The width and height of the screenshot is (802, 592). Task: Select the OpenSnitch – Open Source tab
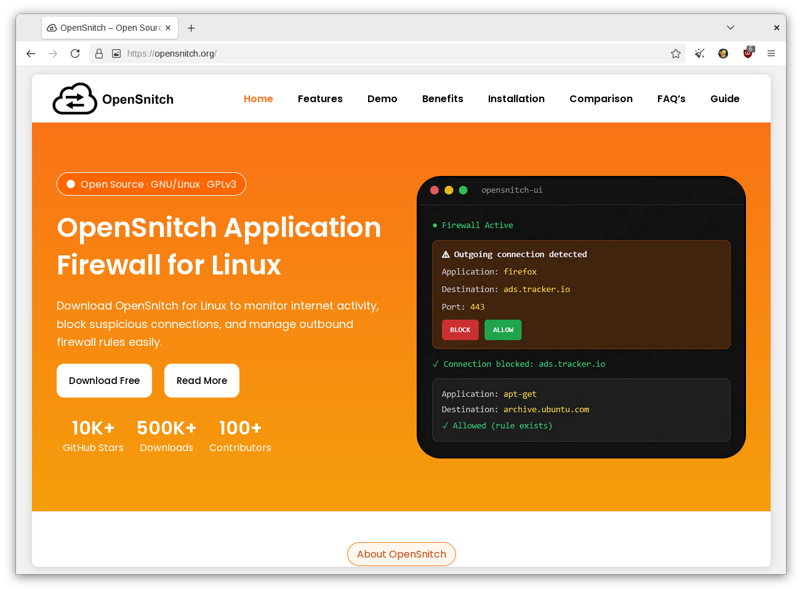110,28
